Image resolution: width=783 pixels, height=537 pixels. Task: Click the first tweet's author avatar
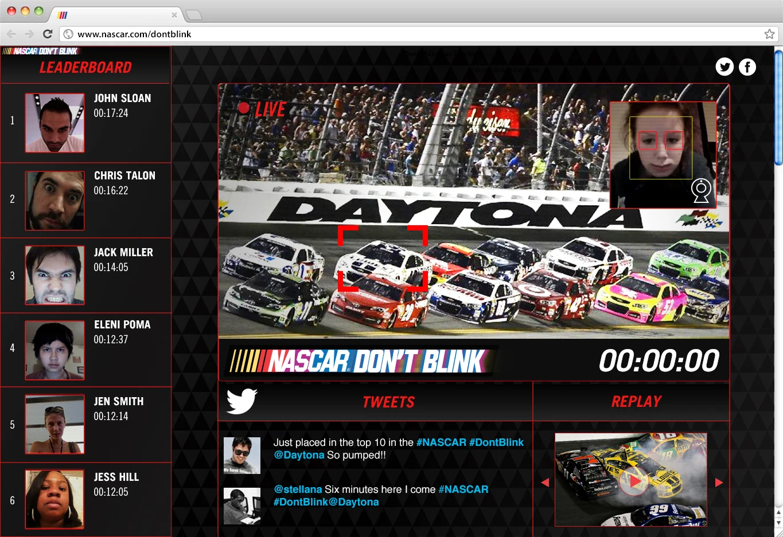(242, 456)
